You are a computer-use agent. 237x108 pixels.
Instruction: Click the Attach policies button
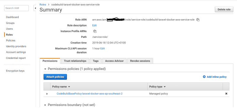(x=55, y=77)
